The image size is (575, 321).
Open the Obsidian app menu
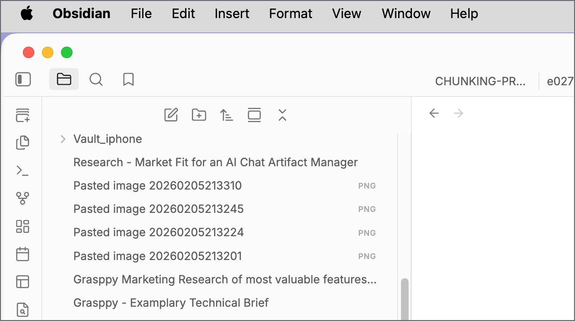(x=82, y=13)
